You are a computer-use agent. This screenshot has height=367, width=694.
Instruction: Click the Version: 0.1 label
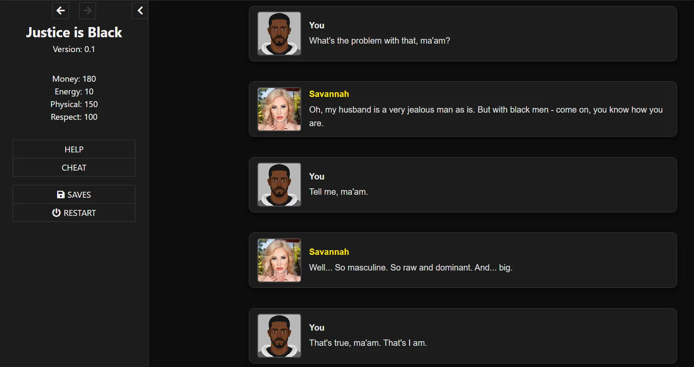point(74,49)
